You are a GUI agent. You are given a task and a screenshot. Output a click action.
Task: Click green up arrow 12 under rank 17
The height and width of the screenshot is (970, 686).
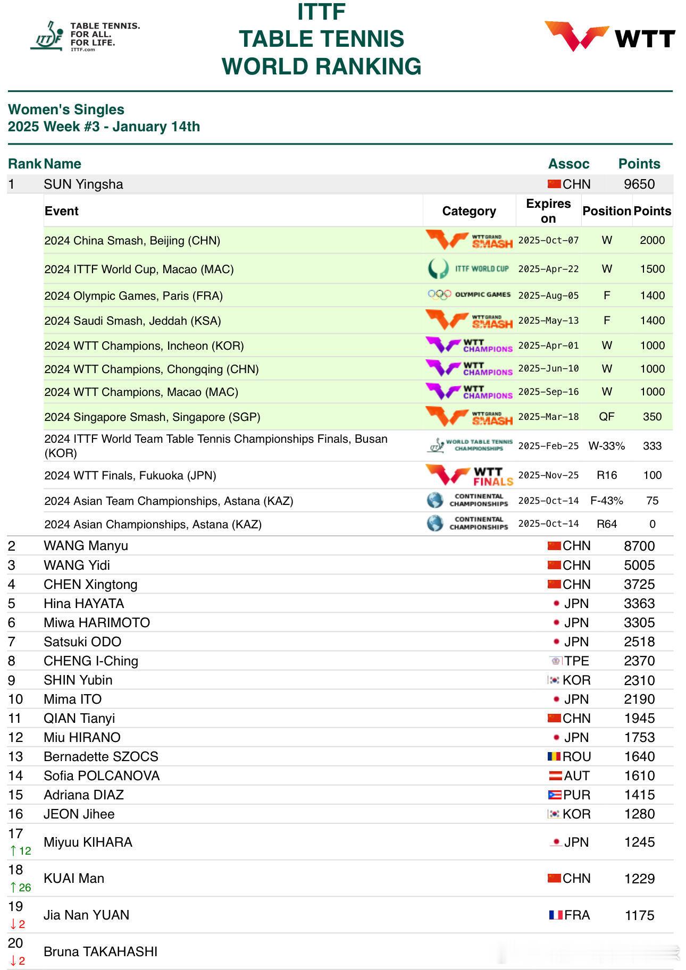tap(21, 851)
